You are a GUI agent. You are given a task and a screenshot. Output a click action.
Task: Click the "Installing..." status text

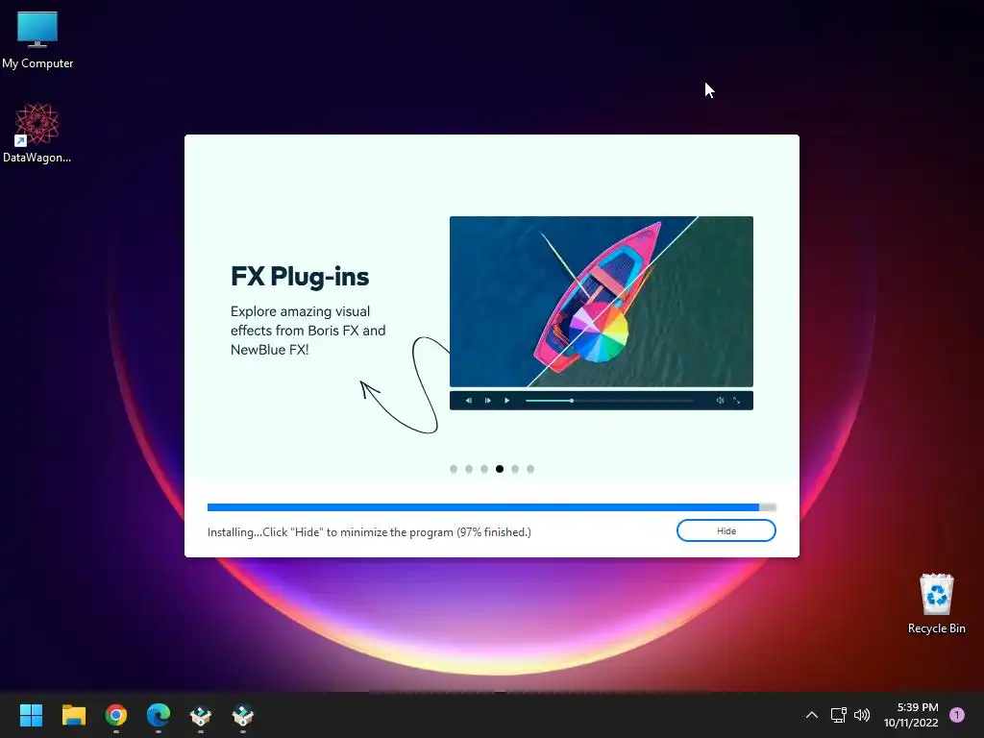(x=369, y=532)
